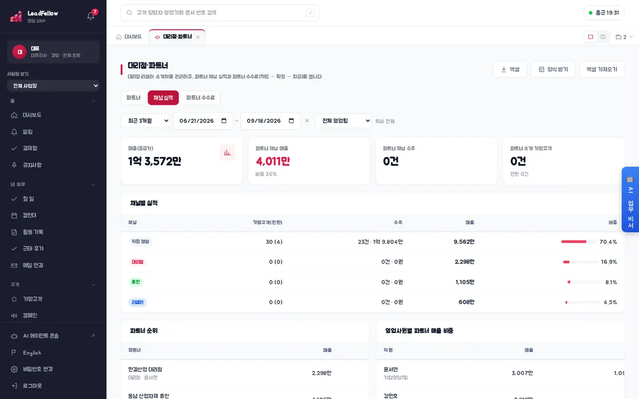This screenshot has width=639, height=399.
Task: Close the 대리점·파트너 tab
Action: (198, 37)
